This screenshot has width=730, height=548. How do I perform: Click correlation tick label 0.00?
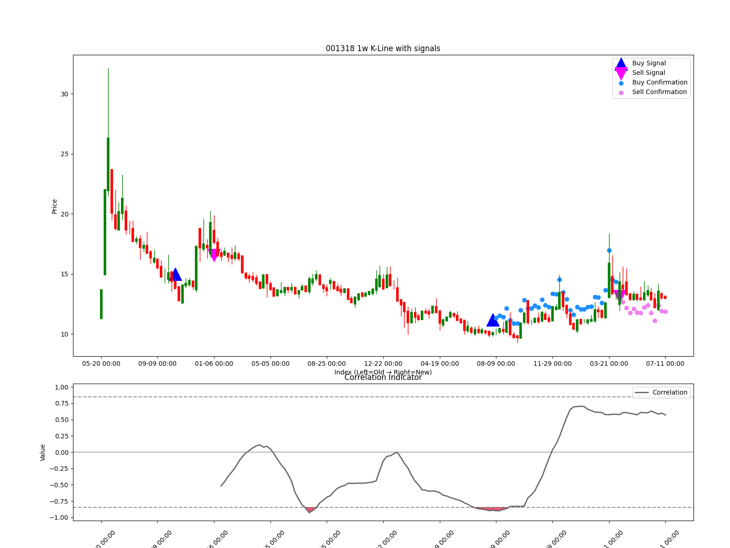(x=61, y=453)
